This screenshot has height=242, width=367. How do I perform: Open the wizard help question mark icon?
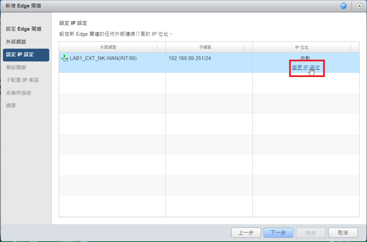coord(343,6)
